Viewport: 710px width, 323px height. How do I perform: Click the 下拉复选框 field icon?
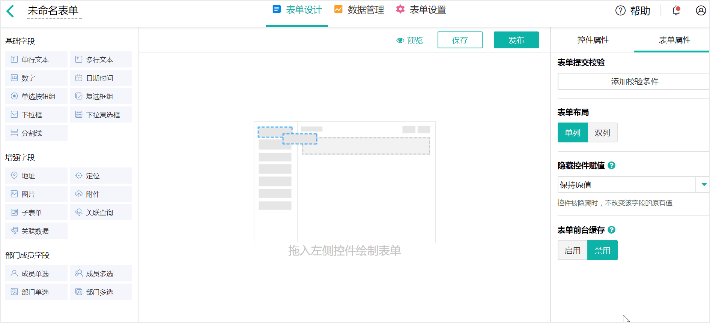pyautogui.click(x=79, y=114)
